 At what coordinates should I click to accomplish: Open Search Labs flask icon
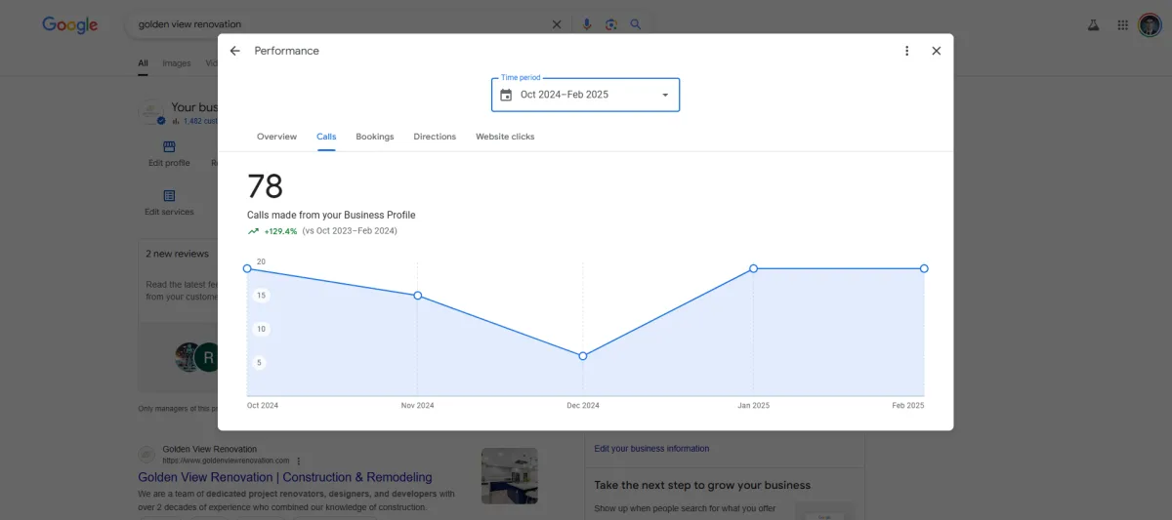click(x=1094, y=25)
